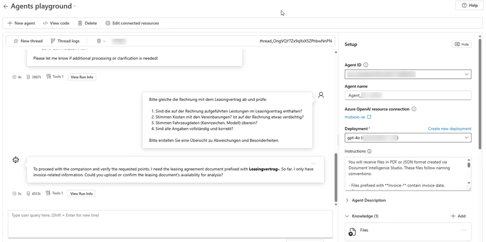486x242 pixels.
Task: Click Create new deployment link
Action: pos(449,129)
